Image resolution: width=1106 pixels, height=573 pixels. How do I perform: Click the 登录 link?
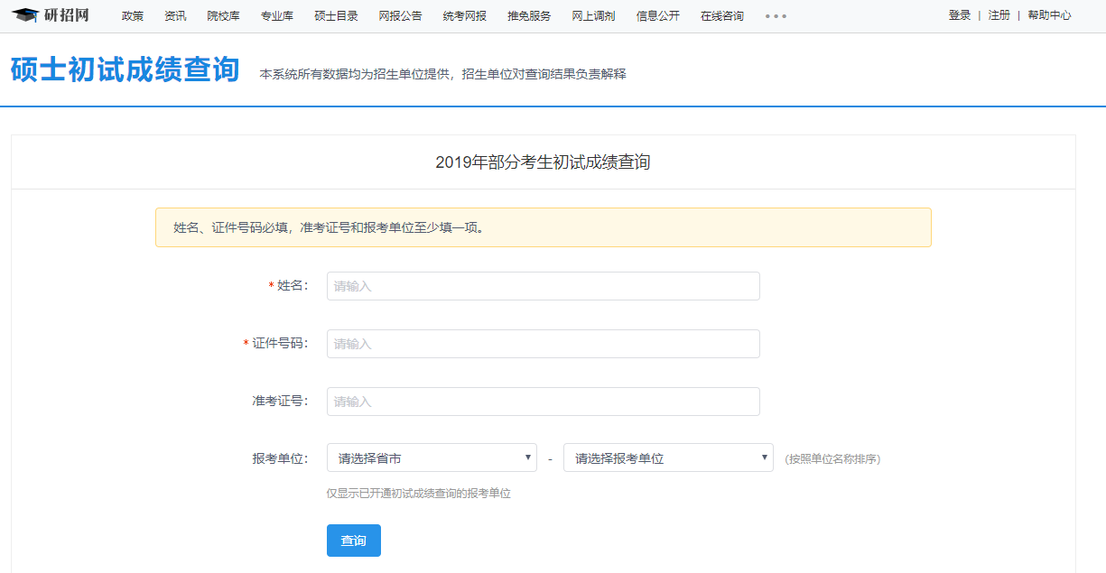[959, 15]
